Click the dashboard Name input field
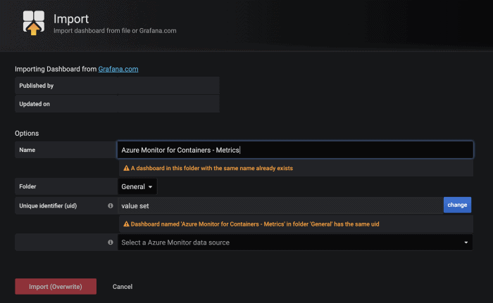493x303 pixels. [x=295, y=150]
